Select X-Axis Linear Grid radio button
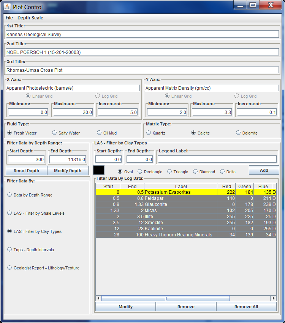Viewport: 285px width, 323px height. (x=39, y=96)
